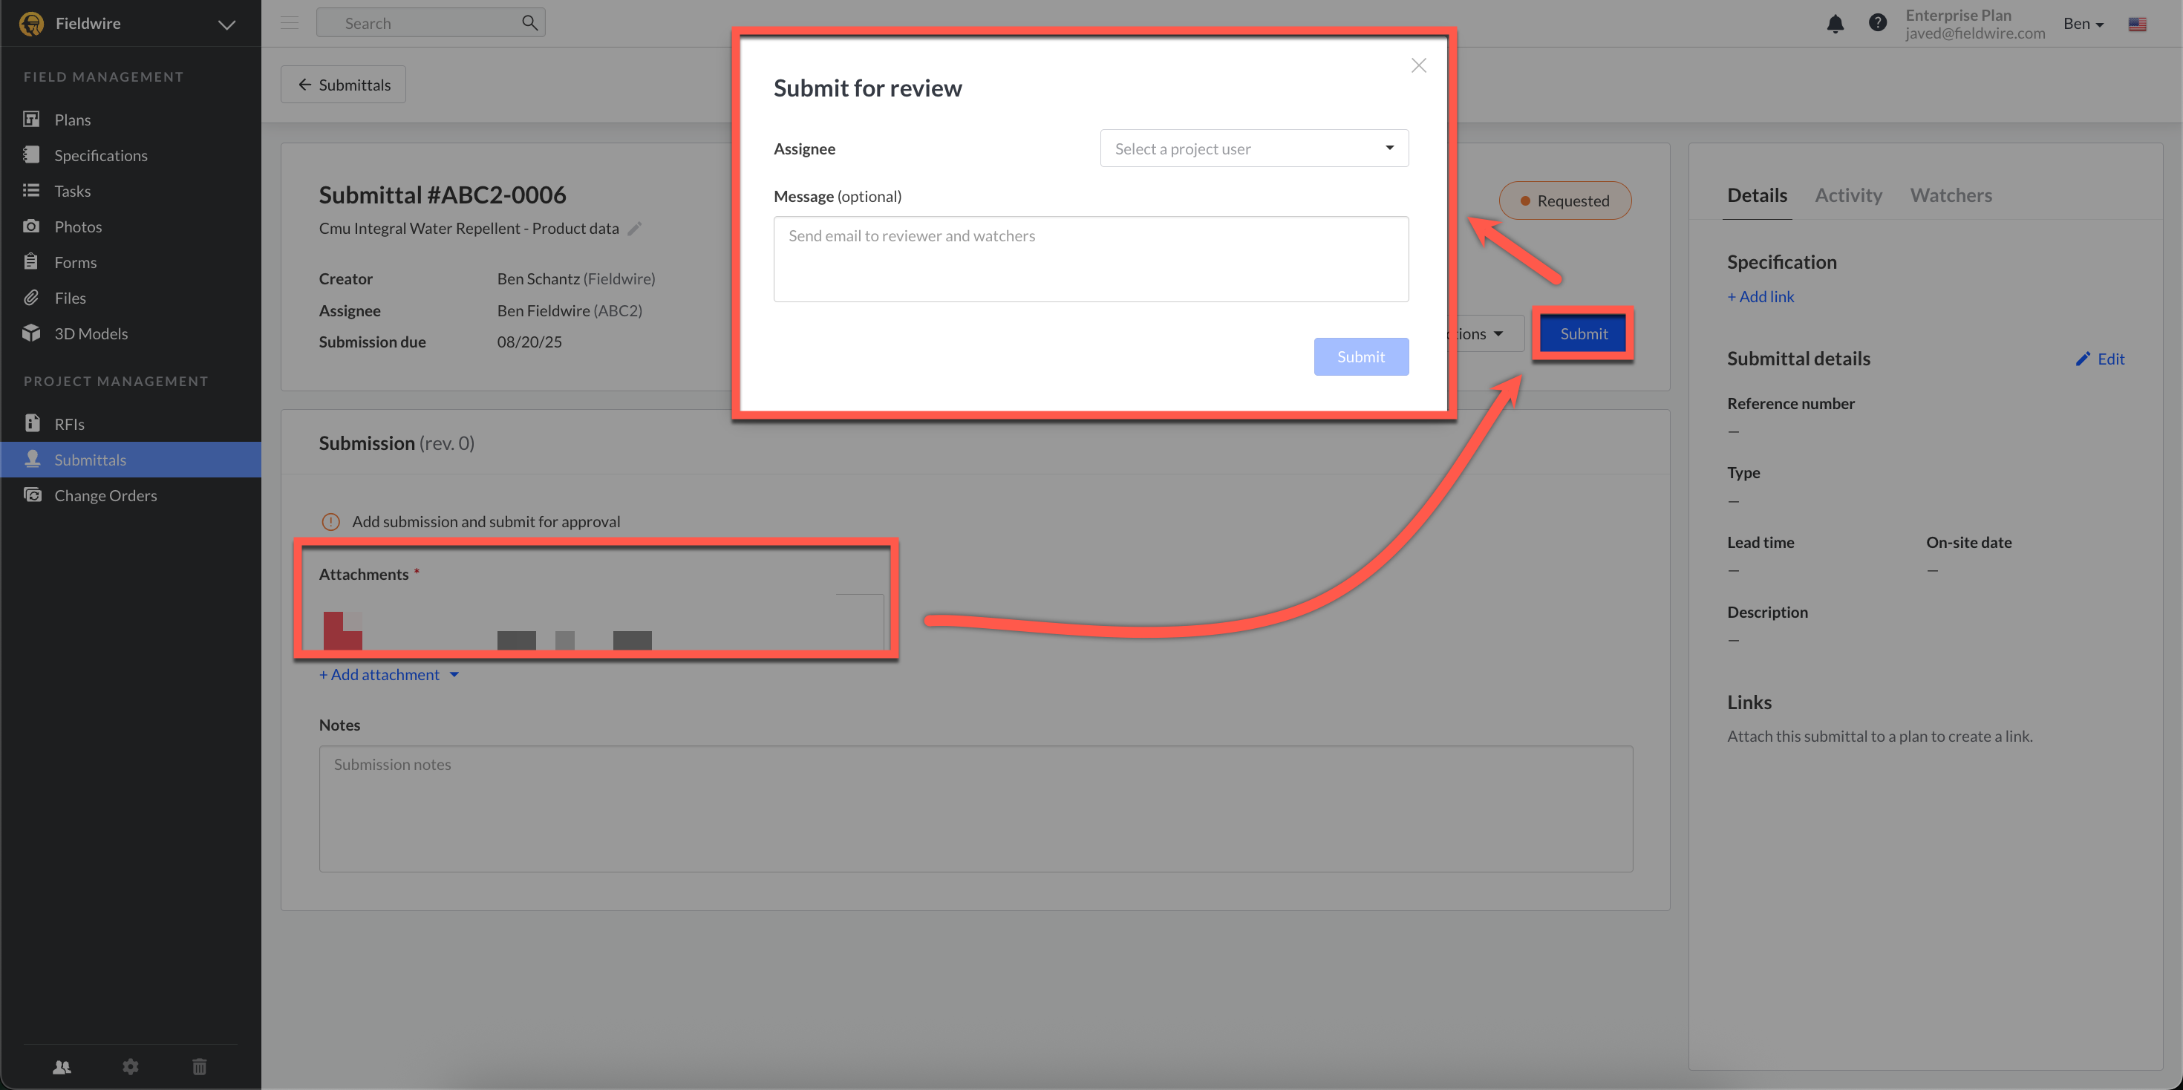Switch to the Activity tab
The image size is (2183, 1090).
click(1847, 196)
